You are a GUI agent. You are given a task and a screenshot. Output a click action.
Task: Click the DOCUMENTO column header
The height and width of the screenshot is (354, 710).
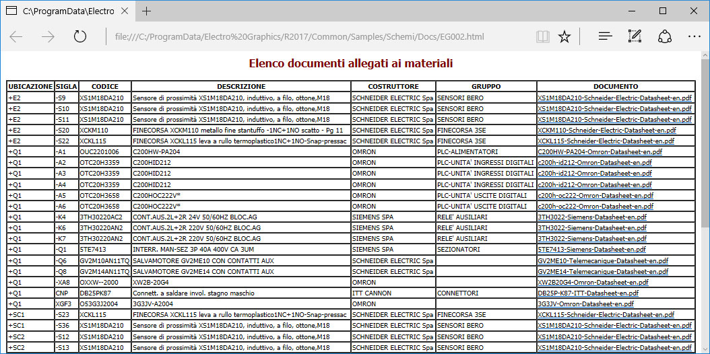click(x=616, y=86)
